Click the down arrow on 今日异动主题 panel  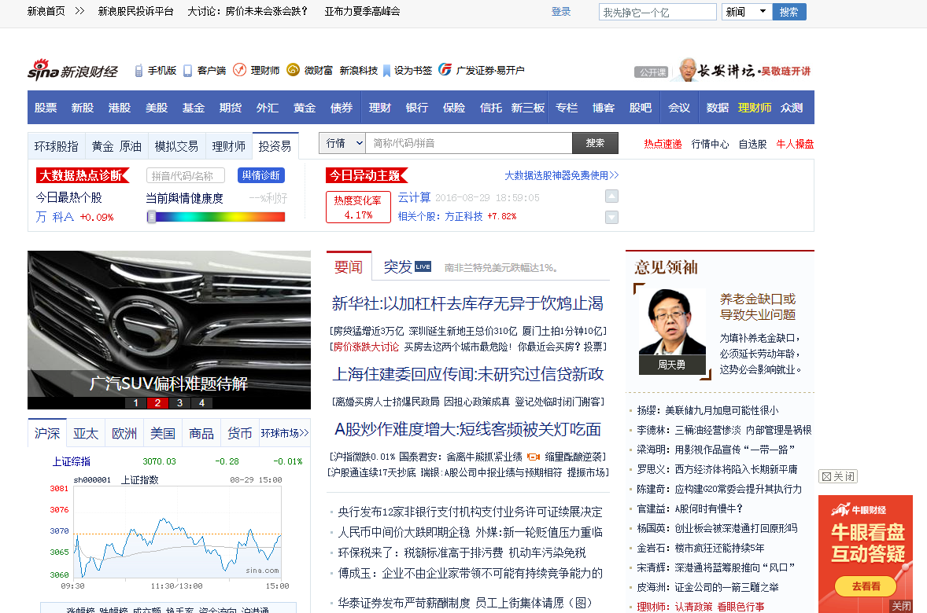tap(611, 218)
